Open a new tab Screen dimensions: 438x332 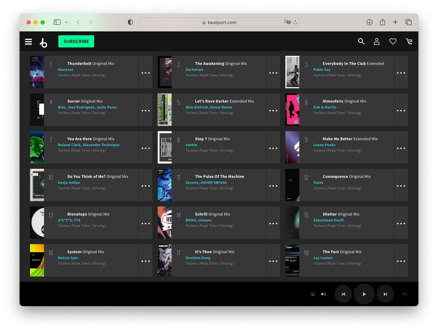[395, 22]
